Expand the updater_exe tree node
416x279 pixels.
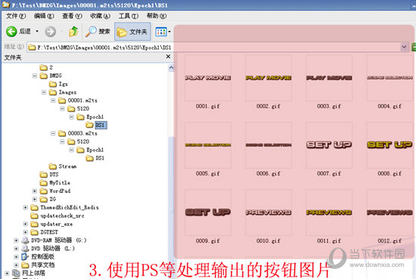pyautogui.click(x=26, y=224)
